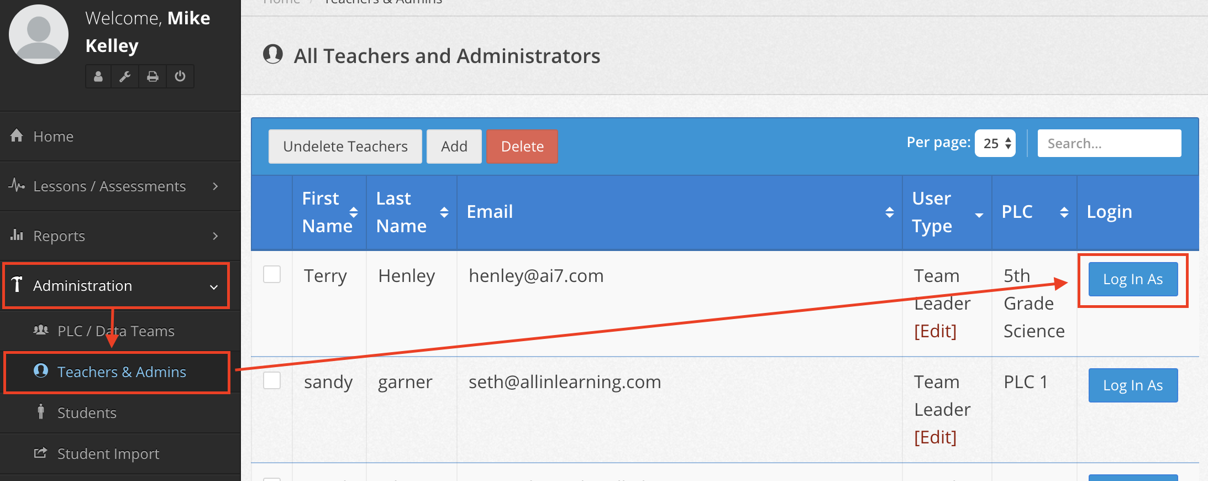Sort by Last Name column
The image size is (1208, 481).
(x=412, y=212)
